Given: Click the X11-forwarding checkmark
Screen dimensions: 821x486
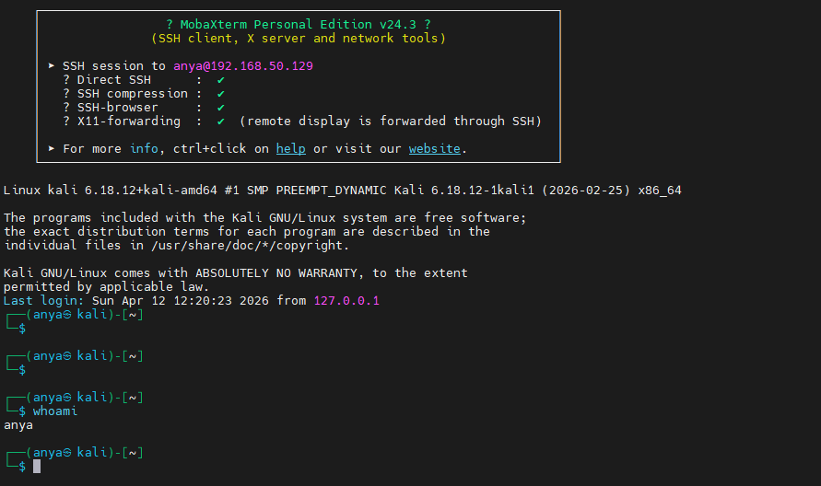Looking at the screenshot, I should click(221, 121).
